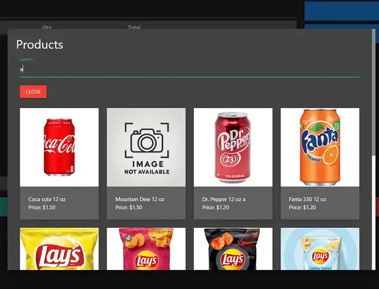Click the "Coca cola 12 oz" product name

click(47, 199)
